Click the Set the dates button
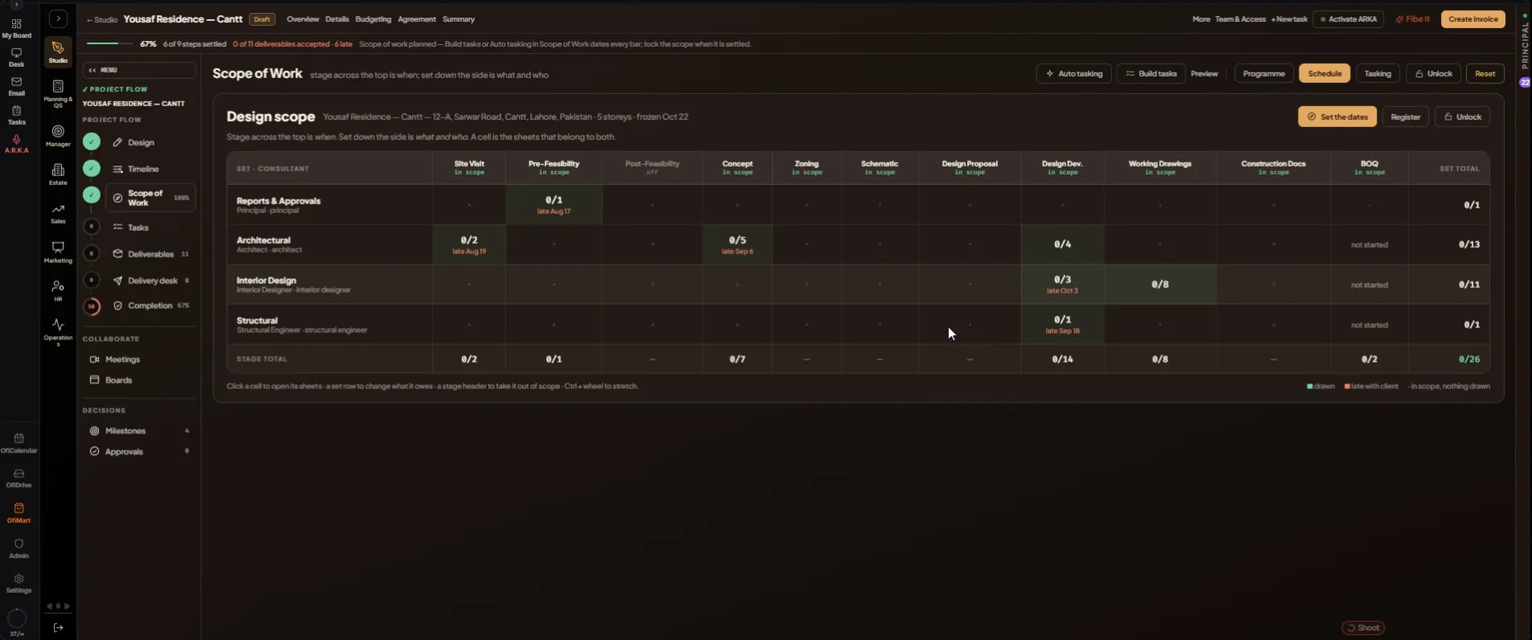 pyautogui.click(x=1337, y=117)
